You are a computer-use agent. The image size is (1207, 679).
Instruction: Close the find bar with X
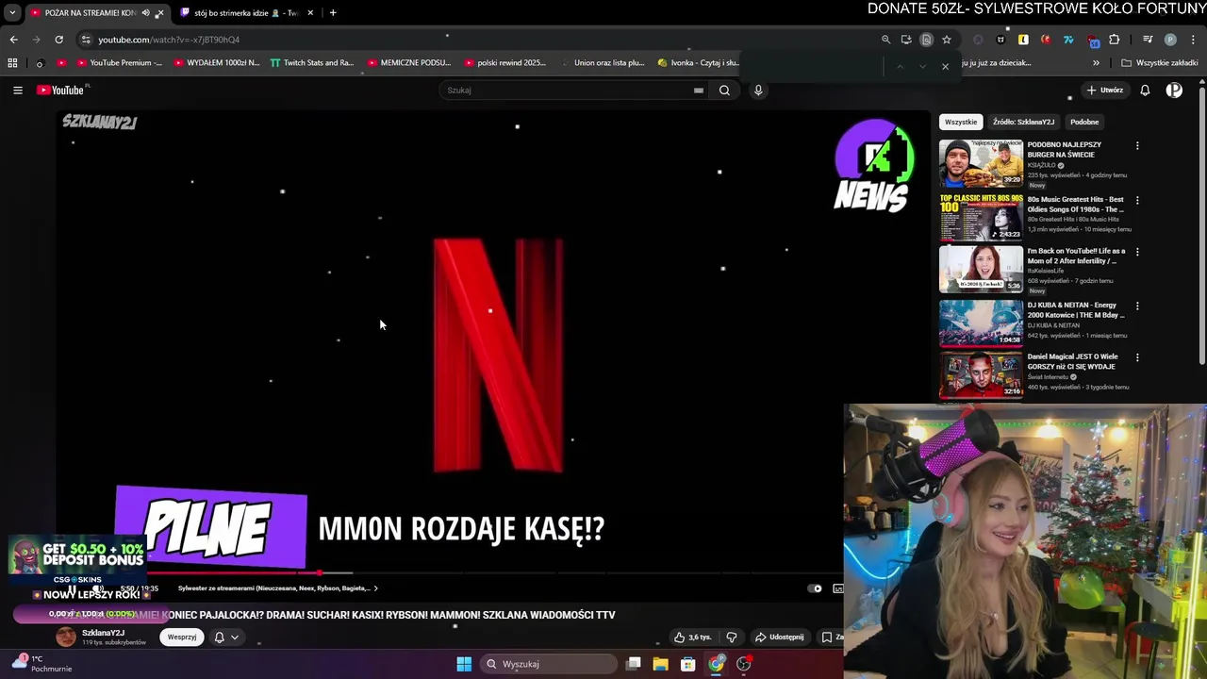pos(945,67)
